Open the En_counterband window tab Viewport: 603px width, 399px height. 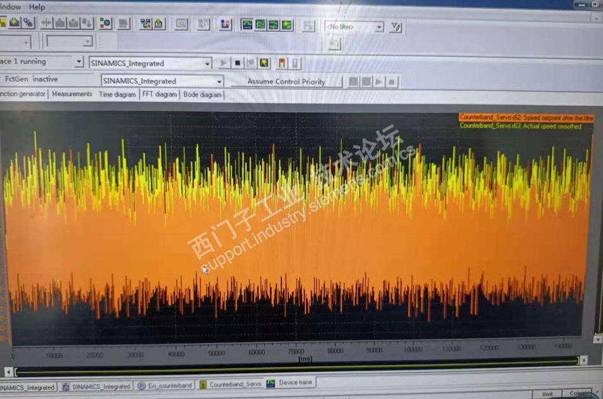point(165,386)
